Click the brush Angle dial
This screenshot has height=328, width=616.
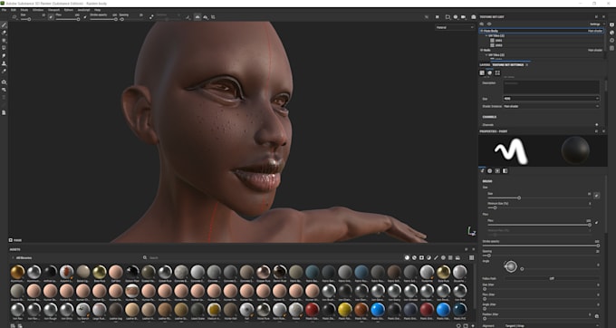pyautogui.click(x=511, y=266)
